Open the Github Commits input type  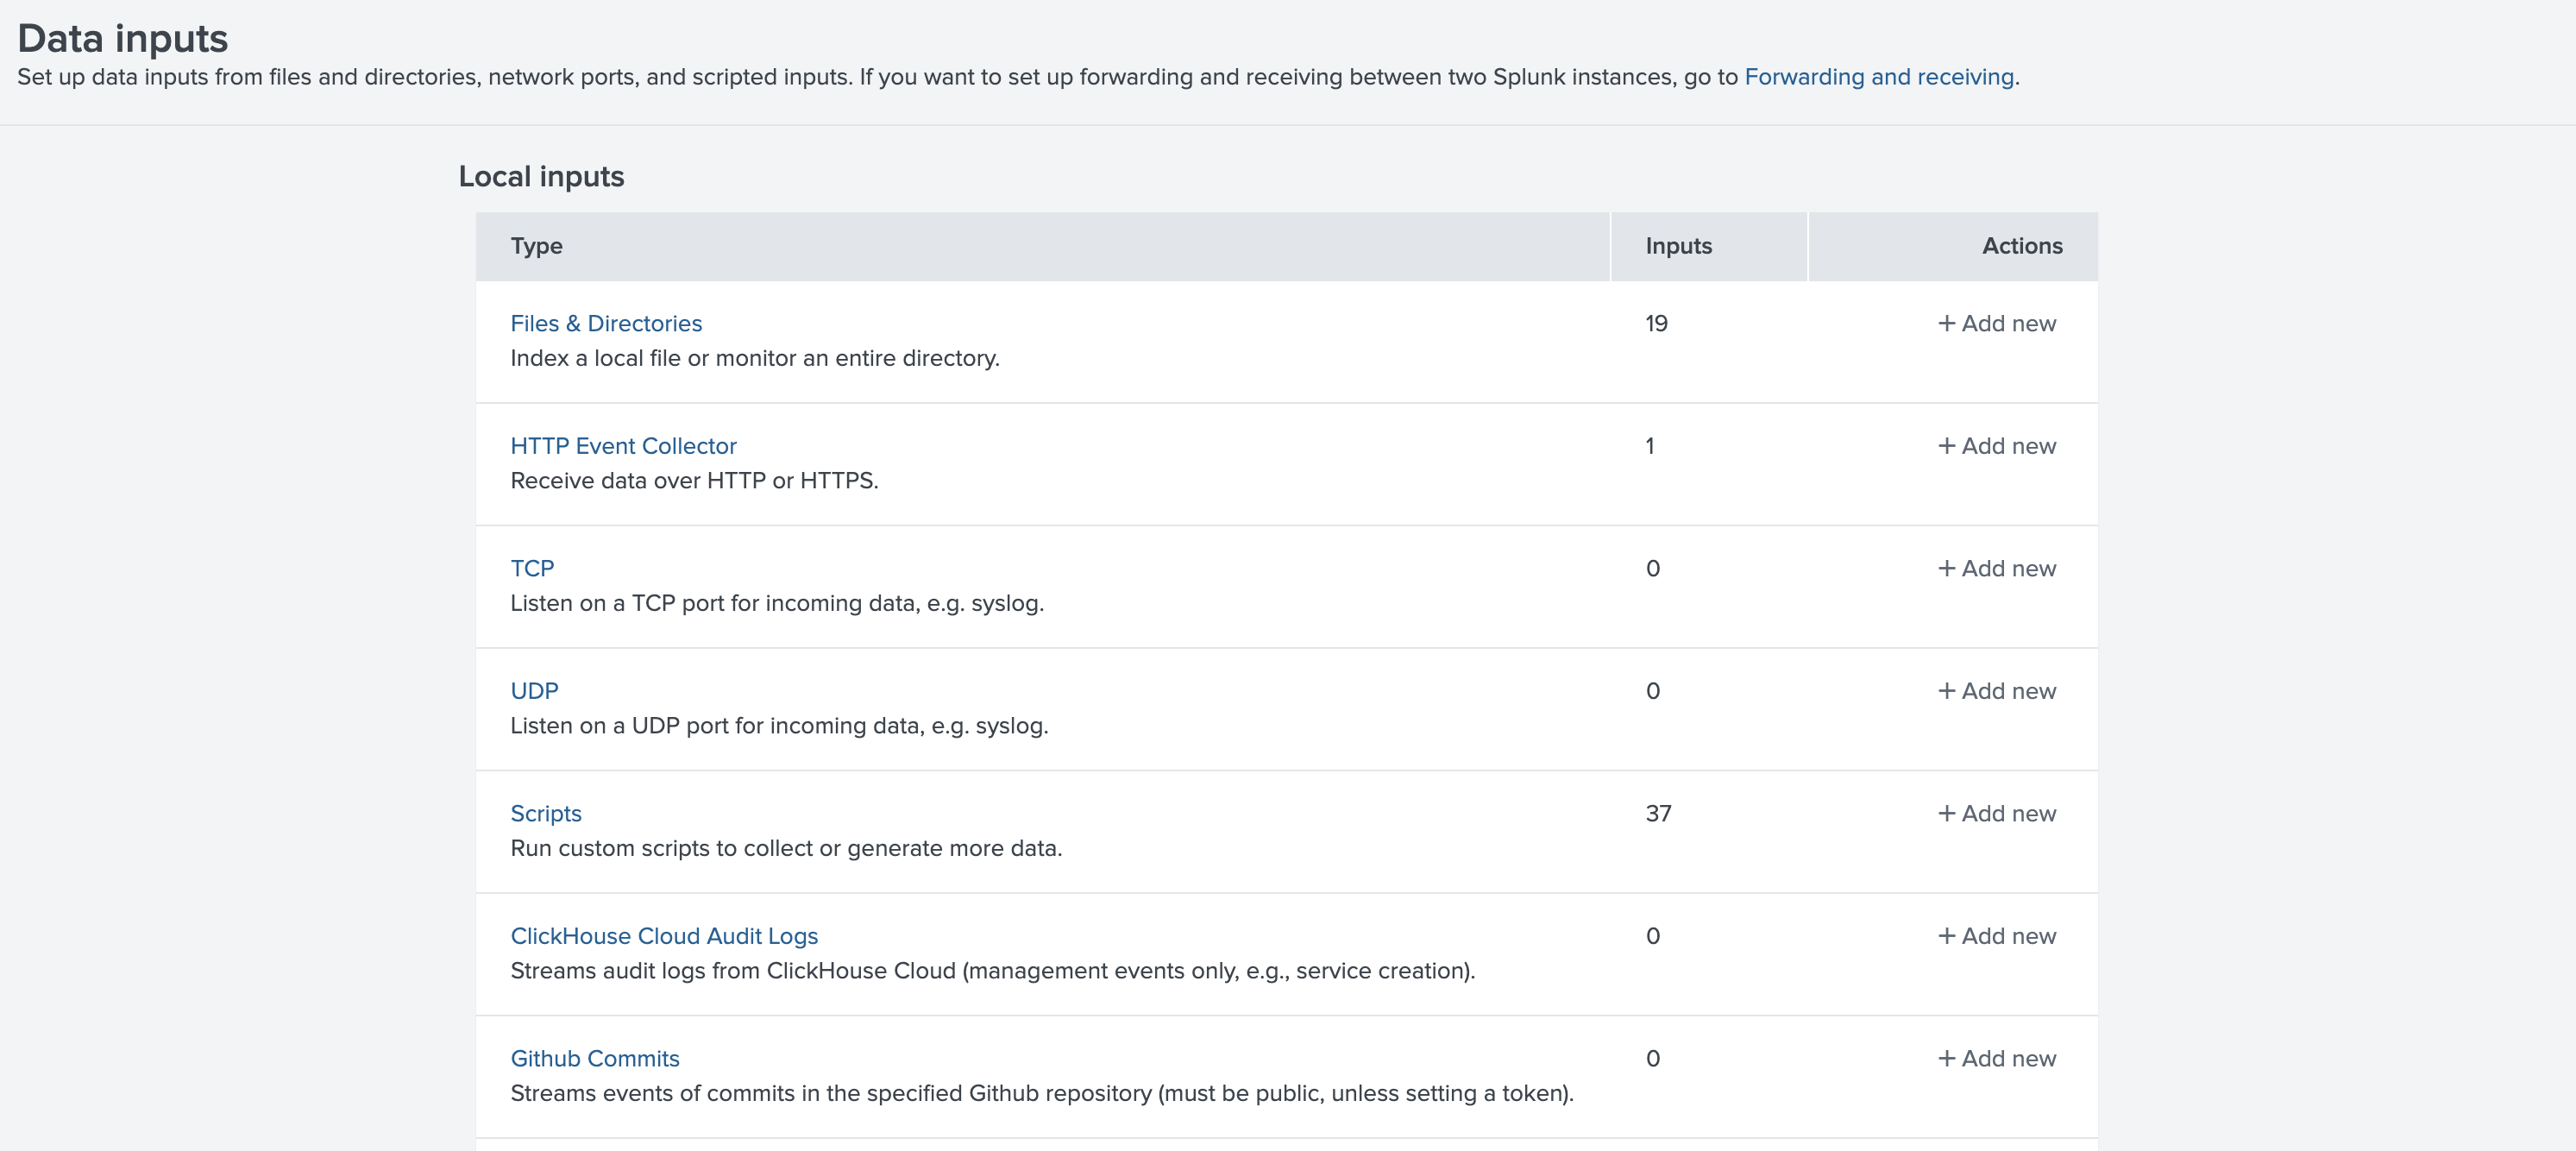[x=595, y=1058]
